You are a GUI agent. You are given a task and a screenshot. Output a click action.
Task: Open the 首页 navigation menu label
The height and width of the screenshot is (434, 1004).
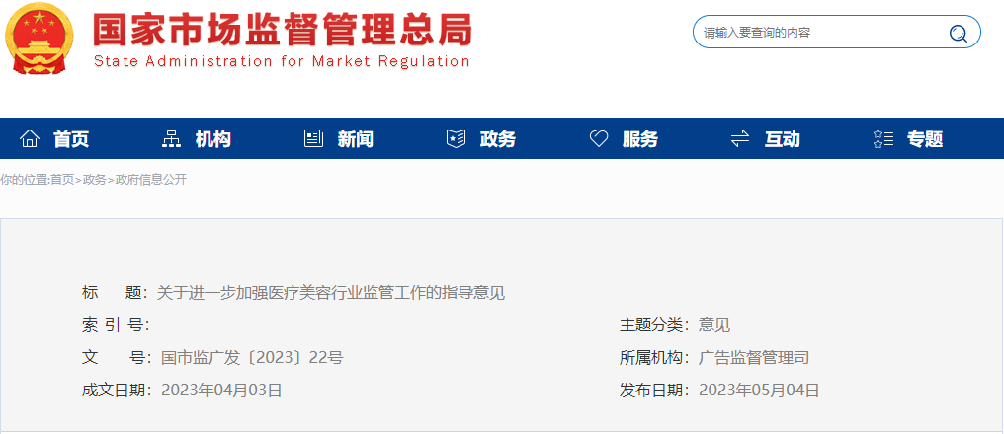tap(71, 139)
